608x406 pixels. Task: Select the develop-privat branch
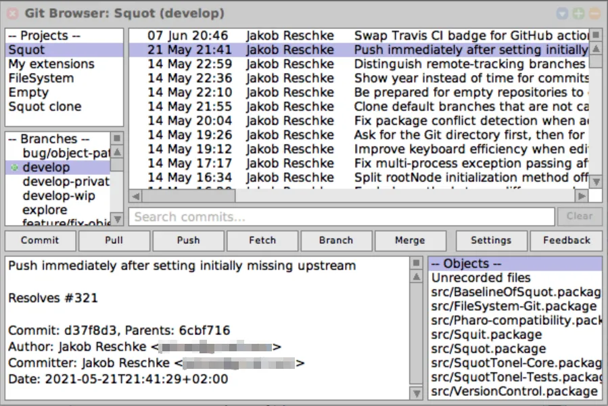pyautogui.click(x=58, y=181)
